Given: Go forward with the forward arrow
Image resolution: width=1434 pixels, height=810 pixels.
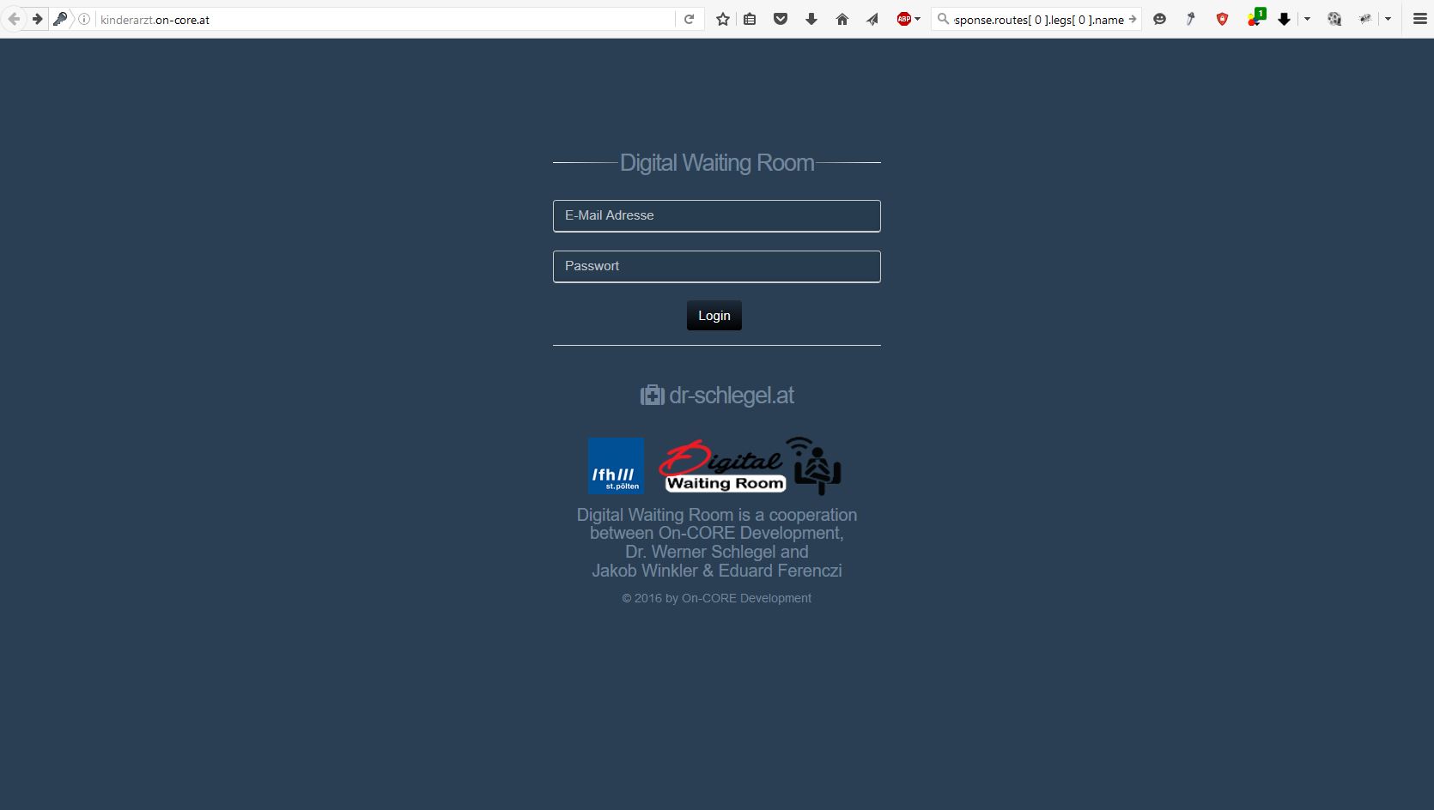Looking at the screenshot, I should click(x=37, y=19).
